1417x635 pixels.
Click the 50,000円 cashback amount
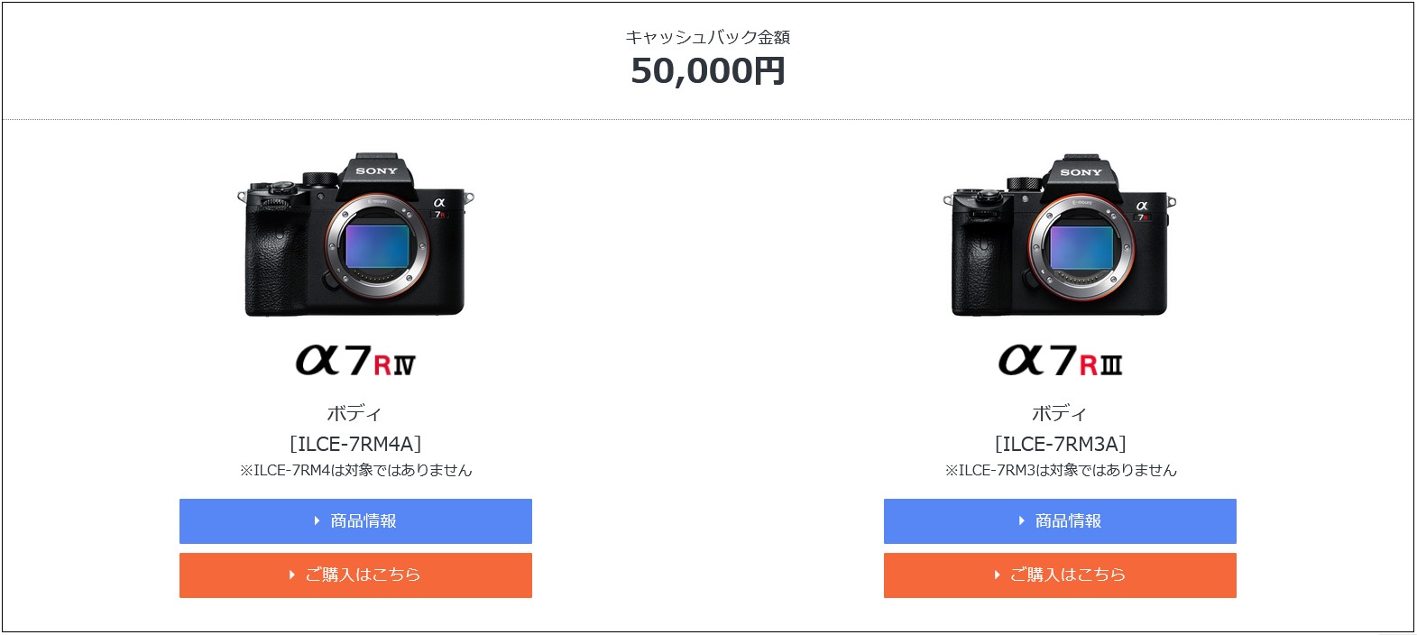click(708, 71)
